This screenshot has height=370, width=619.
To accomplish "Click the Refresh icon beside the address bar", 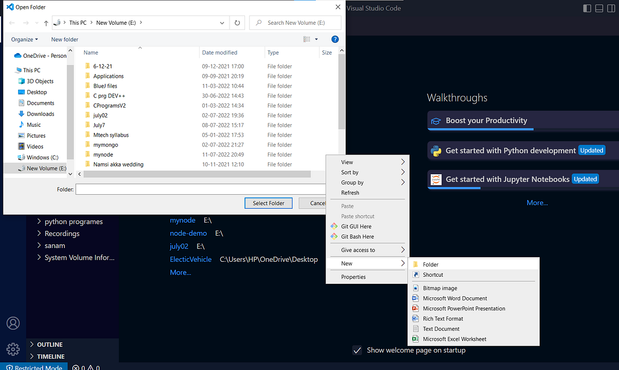I will pyautogui.click(x=237, y=23).
